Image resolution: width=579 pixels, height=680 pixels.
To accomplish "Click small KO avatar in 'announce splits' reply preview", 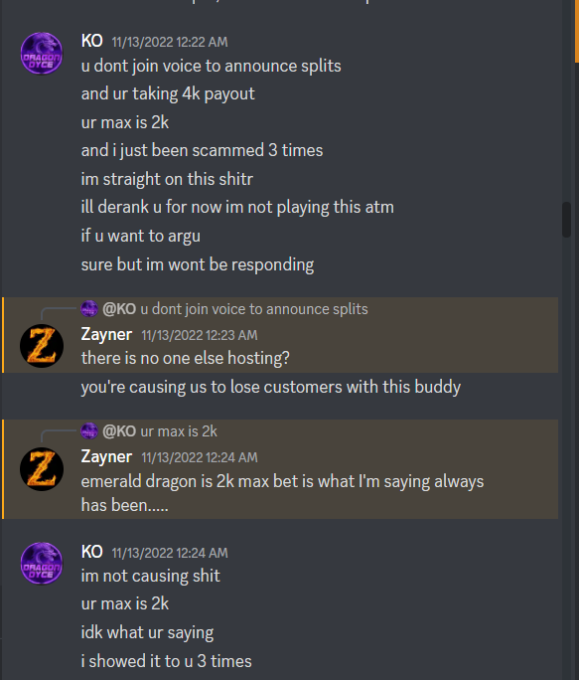I will coord(89,309).
